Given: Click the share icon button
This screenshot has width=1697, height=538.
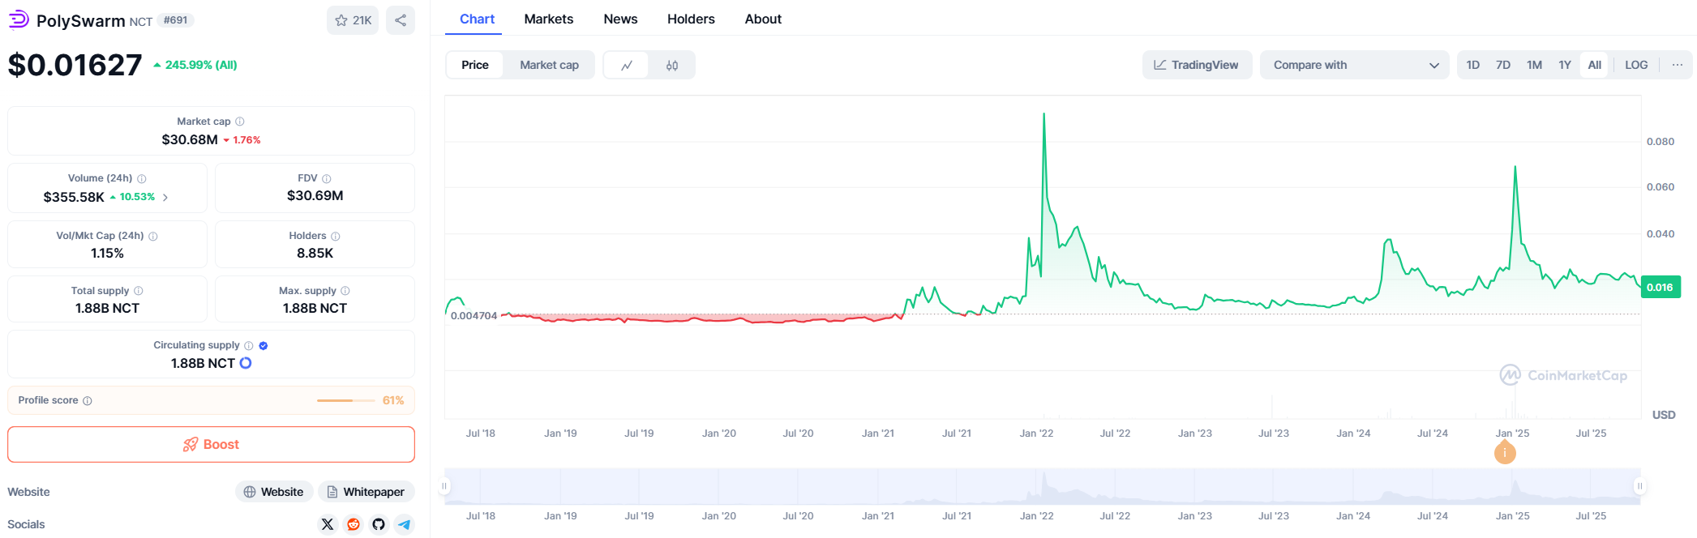Looking at the screenshot, I should [401, 20].
